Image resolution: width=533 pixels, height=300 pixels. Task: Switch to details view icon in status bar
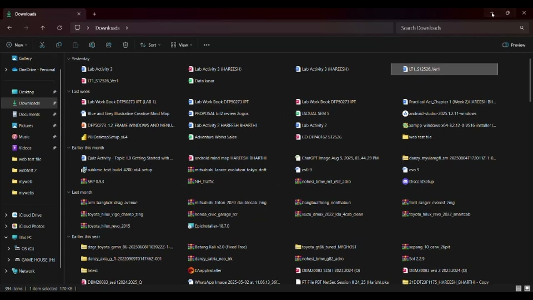click(x=518, y=288)
